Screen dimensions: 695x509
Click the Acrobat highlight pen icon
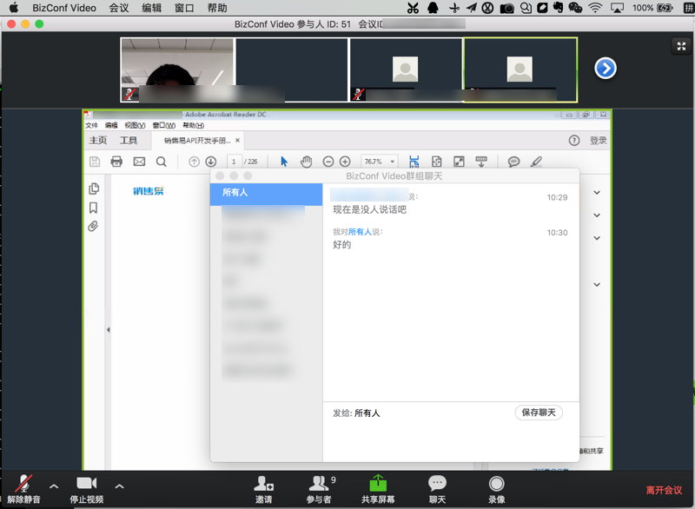click(536, 162)
